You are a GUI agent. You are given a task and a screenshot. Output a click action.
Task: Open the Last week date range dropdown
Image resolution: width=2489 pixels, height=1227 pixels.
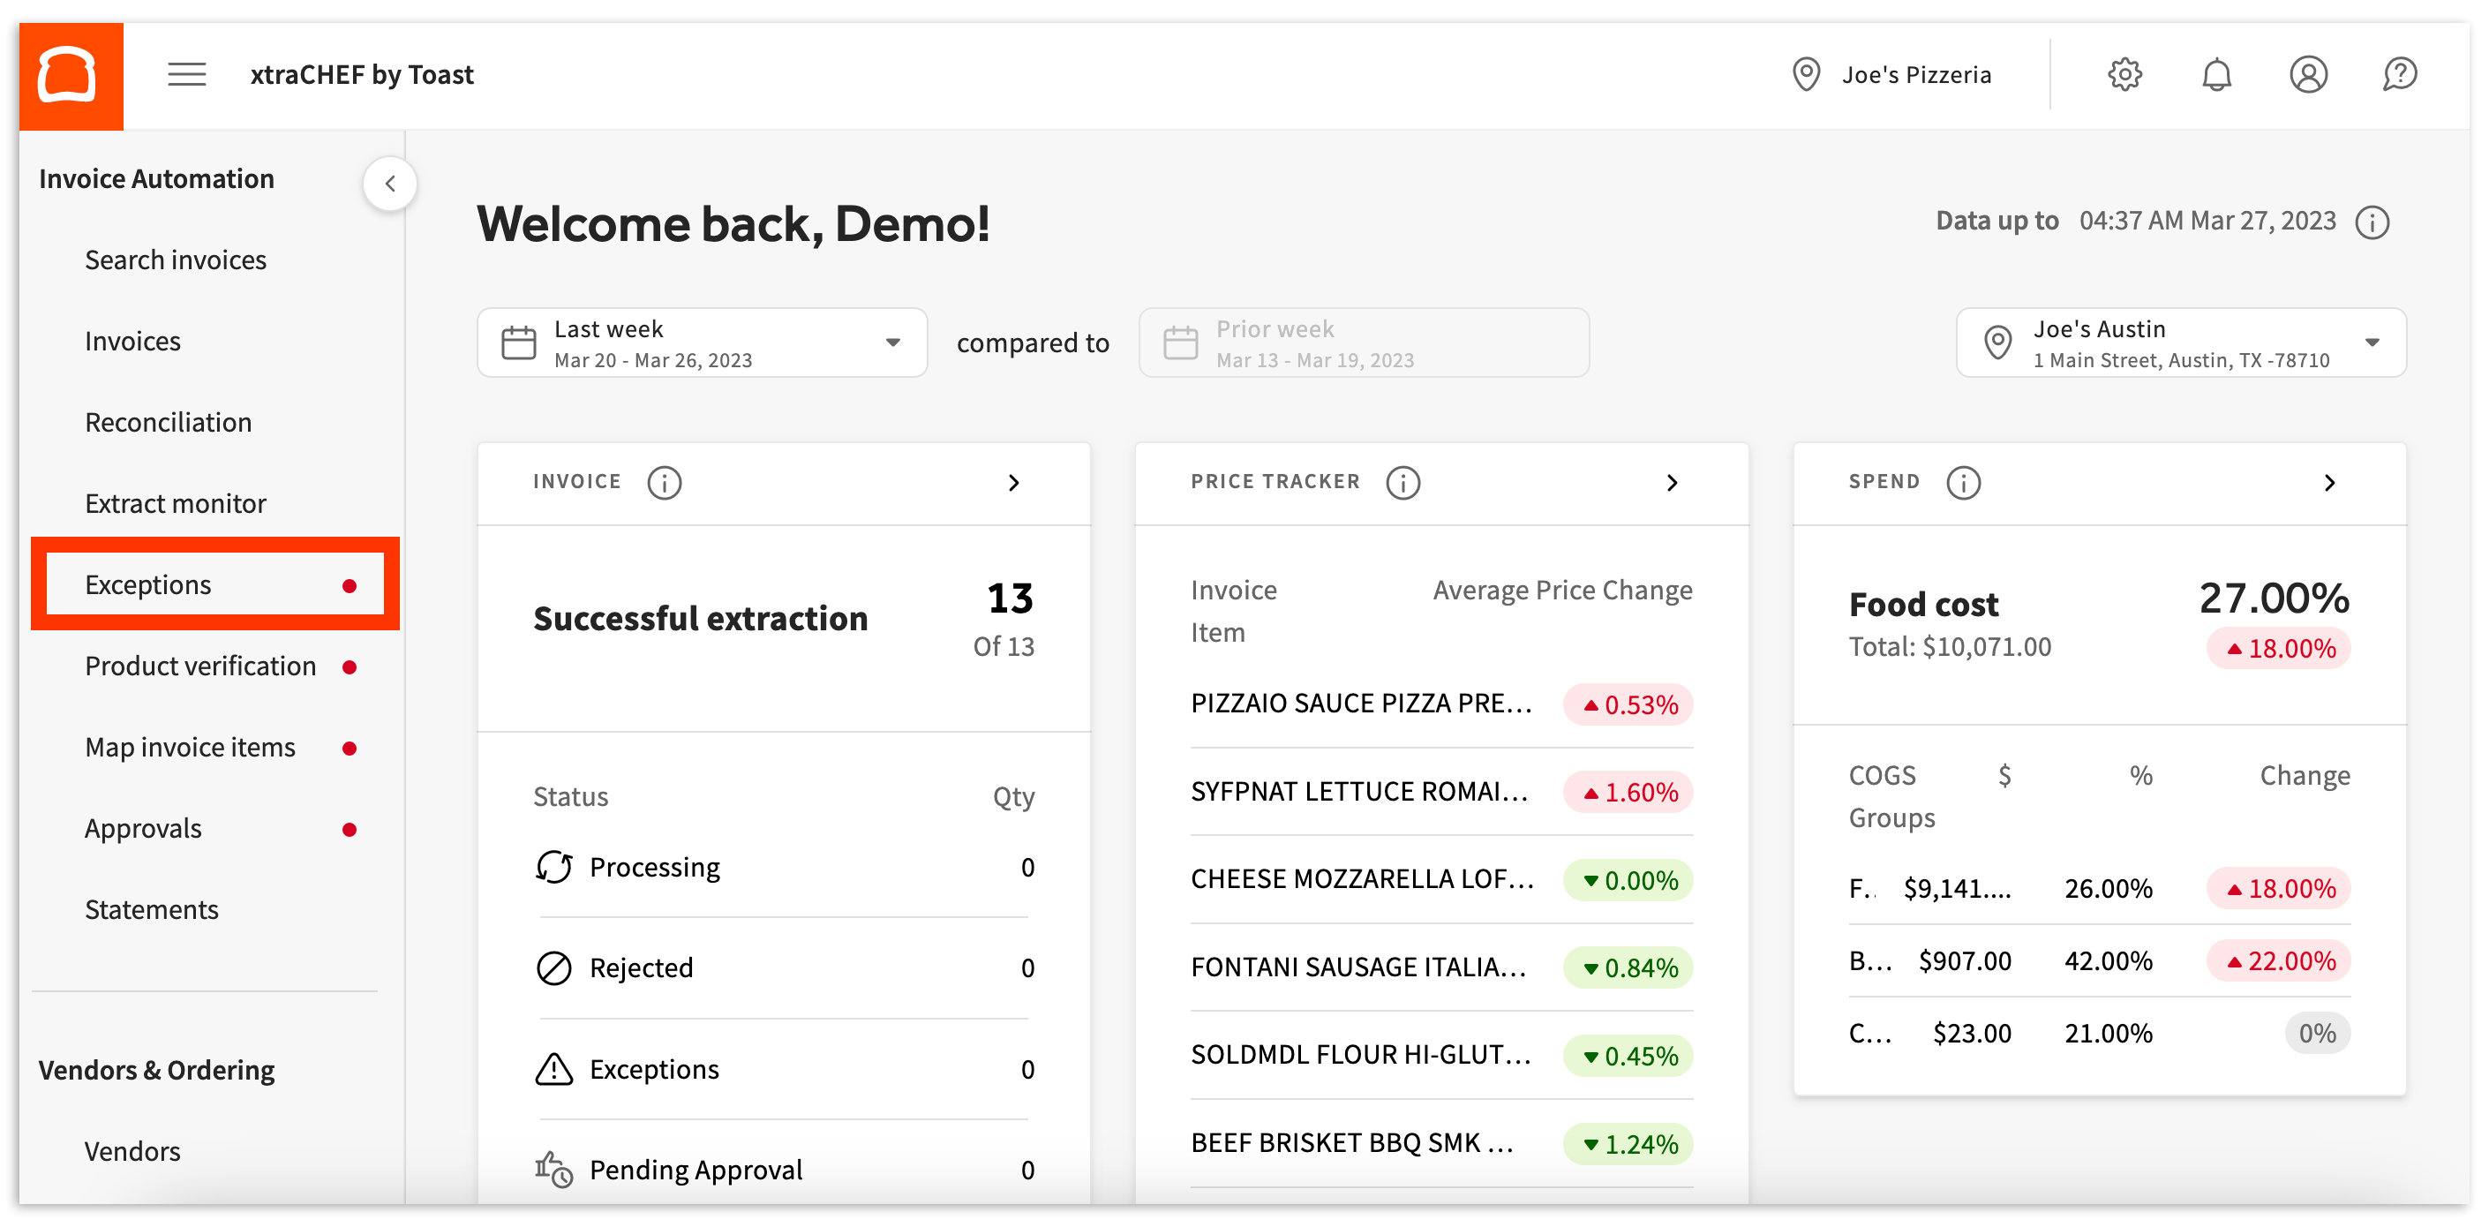(x=893, y=342)
